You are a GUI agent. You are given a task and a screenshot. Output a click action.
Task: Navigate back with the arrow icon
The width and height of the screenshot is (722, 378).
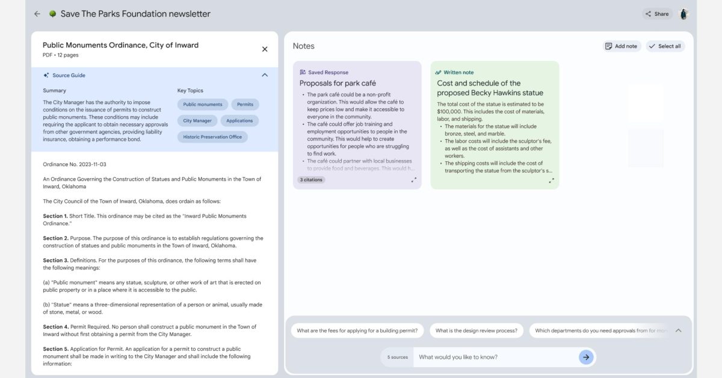[36, 13]
